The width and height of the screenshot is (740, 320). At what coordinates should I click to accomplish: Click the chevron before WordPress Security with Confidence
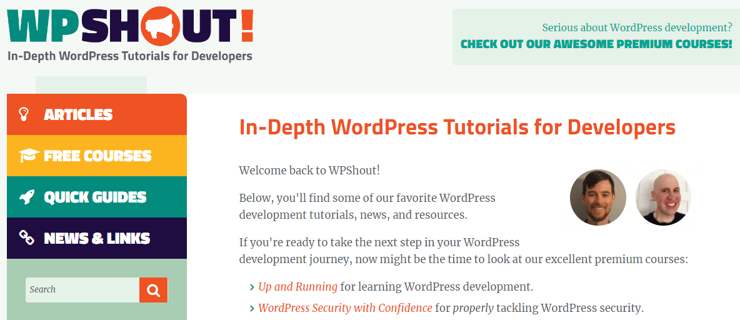(252, 309)
